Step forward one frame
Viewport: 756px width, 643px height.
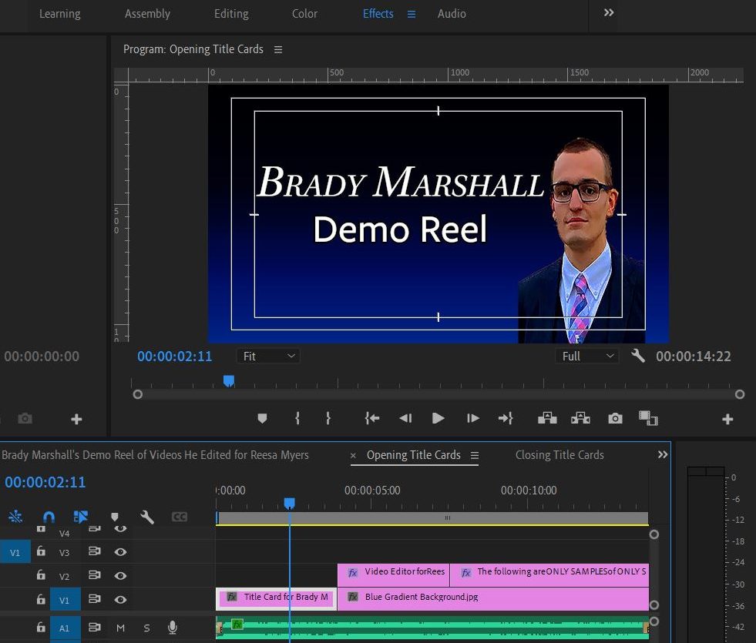[x=473, y=418]
